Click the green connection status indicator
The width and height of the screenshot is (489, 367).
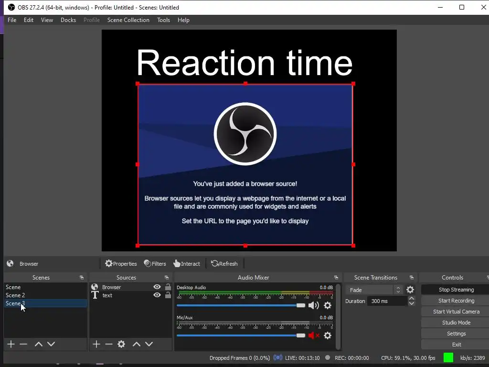(448, 357)
